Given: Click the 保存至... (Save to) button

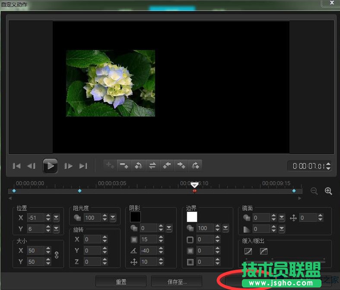Looking at the screenshot, I should coord(177,282).
